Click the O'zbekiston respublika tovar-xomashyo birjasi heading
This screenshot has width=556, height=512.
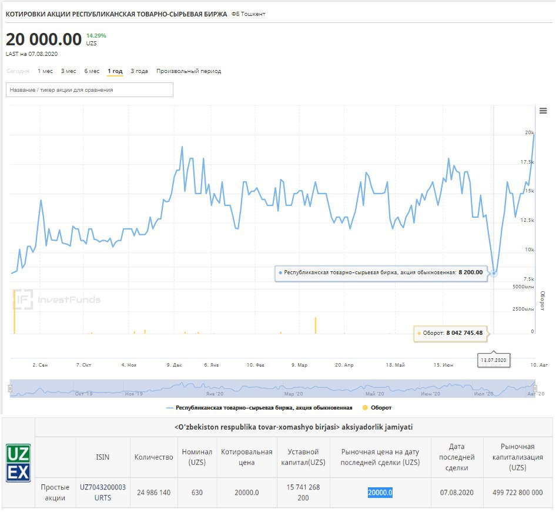click(294, 427)
